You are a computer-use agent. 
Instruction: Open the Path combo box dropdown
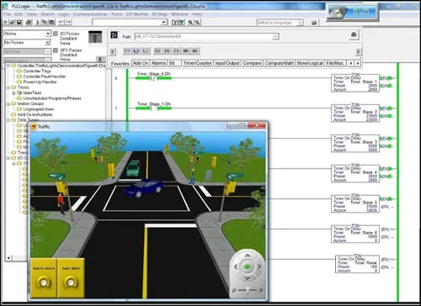tap(275, 36)
